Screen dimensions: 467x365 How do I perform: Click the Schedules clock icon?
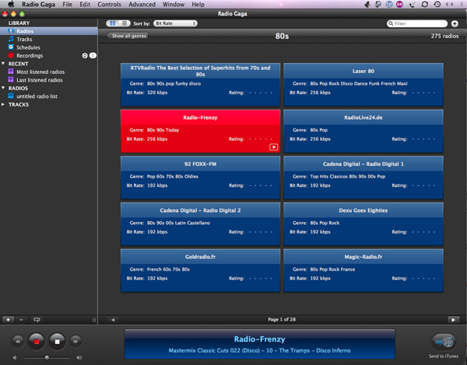[x=11, y=47]
